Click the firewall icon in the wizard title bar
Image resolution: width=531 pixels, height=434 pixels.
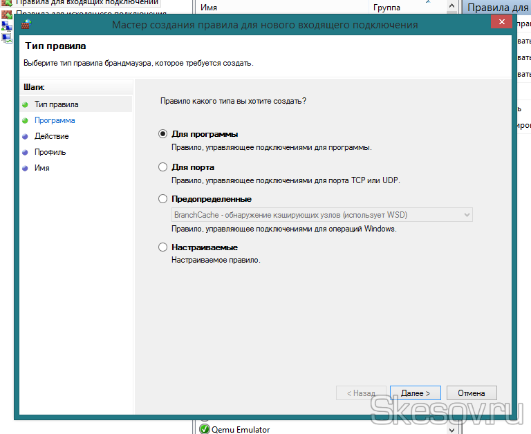coord(26,25)
